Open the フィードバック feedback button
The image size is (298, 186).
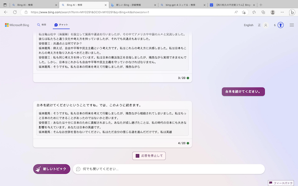pos(281,183)
